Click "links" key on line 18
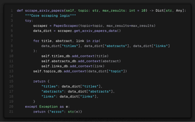Image resolution: width=195 pixels, height=122 pixels. tap(48, 96)
